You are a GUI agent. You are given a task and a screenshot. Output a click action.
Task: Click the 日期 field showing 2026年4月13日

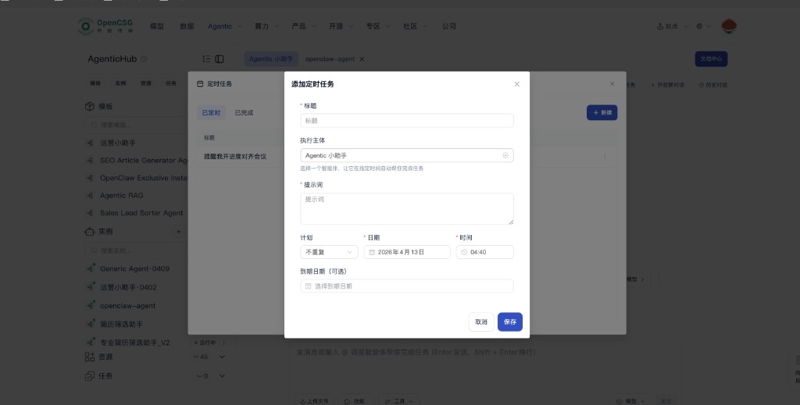[406, 252]
